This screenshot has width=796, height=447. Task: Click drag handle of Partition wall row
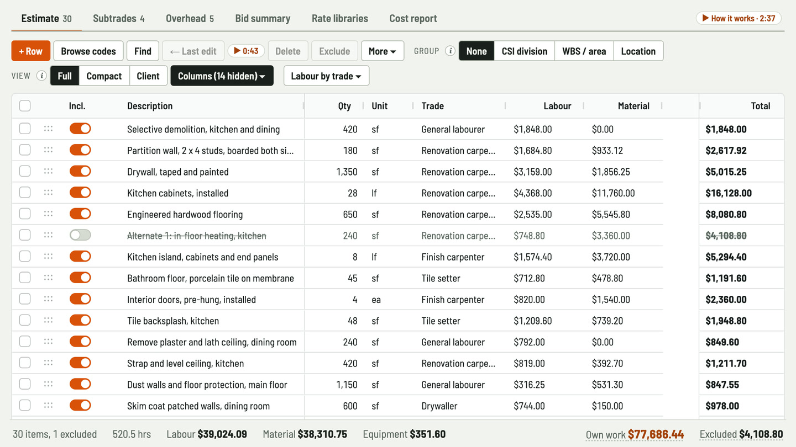(x=48, y=150)
